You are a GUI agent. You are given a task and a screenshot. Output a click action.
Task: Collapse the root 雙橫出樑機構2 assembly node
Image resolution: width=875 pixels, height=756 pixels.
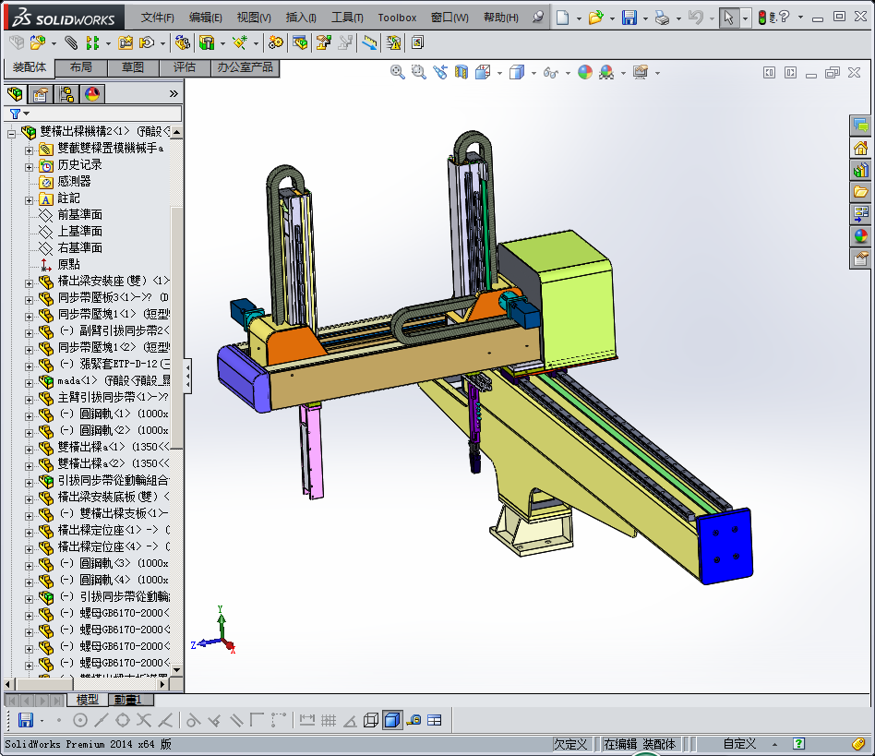pos(11,134)
